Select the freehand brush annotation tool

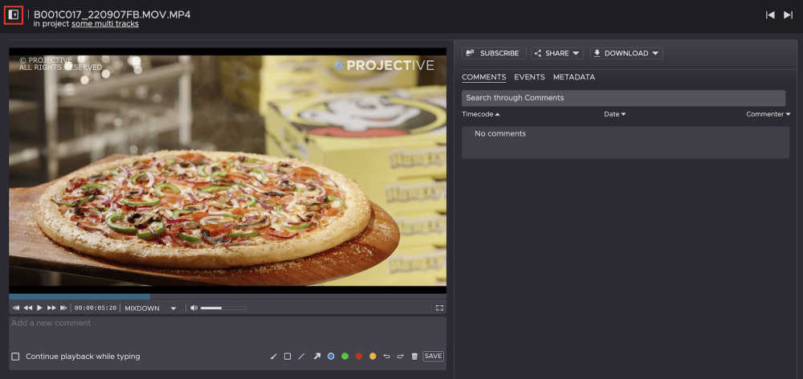(x=274, y=357)
